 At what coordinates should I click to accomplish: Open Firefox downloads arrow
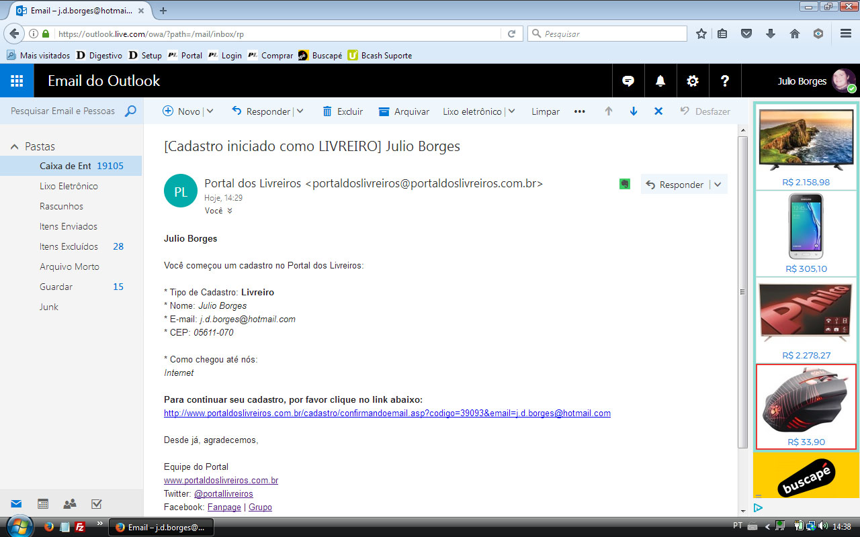[771, 34]
